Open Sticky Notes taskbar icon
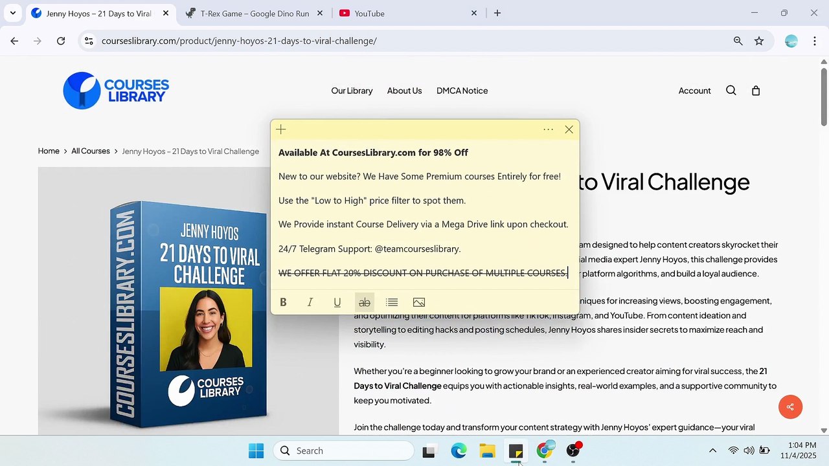This screenshot has height=466, width=829. point(516,451)
